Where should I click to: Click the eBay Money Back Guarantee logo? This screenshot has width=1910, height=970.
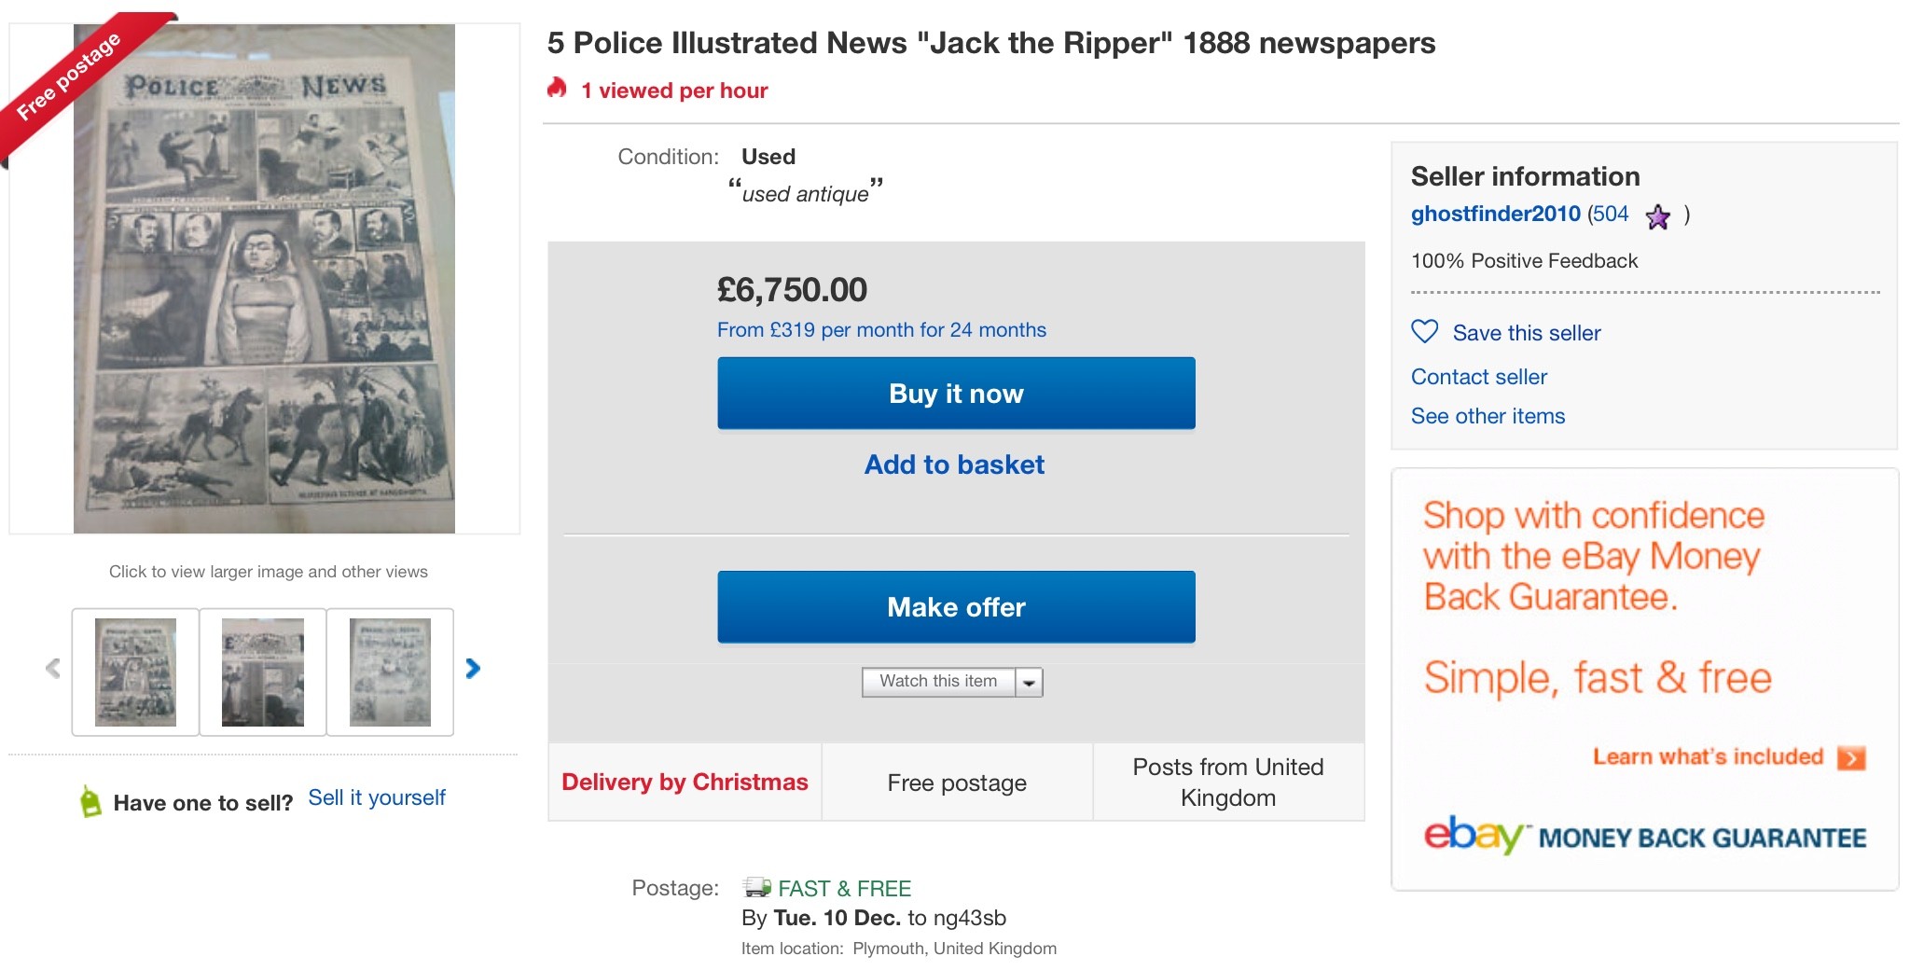pos(1645,836)
